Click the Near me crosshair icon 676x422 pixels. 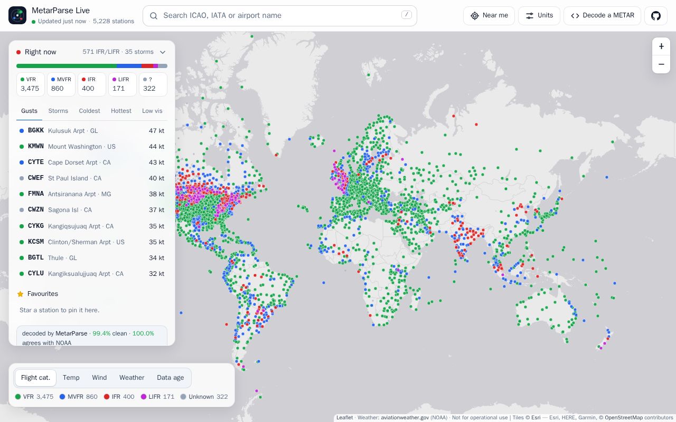point(475,16)
